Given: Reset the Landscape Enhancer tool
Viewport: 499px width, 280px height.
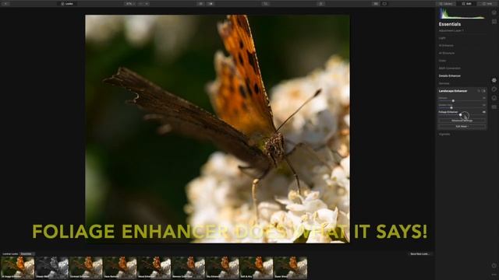Looking at the screenshot, I should point(479,91).
